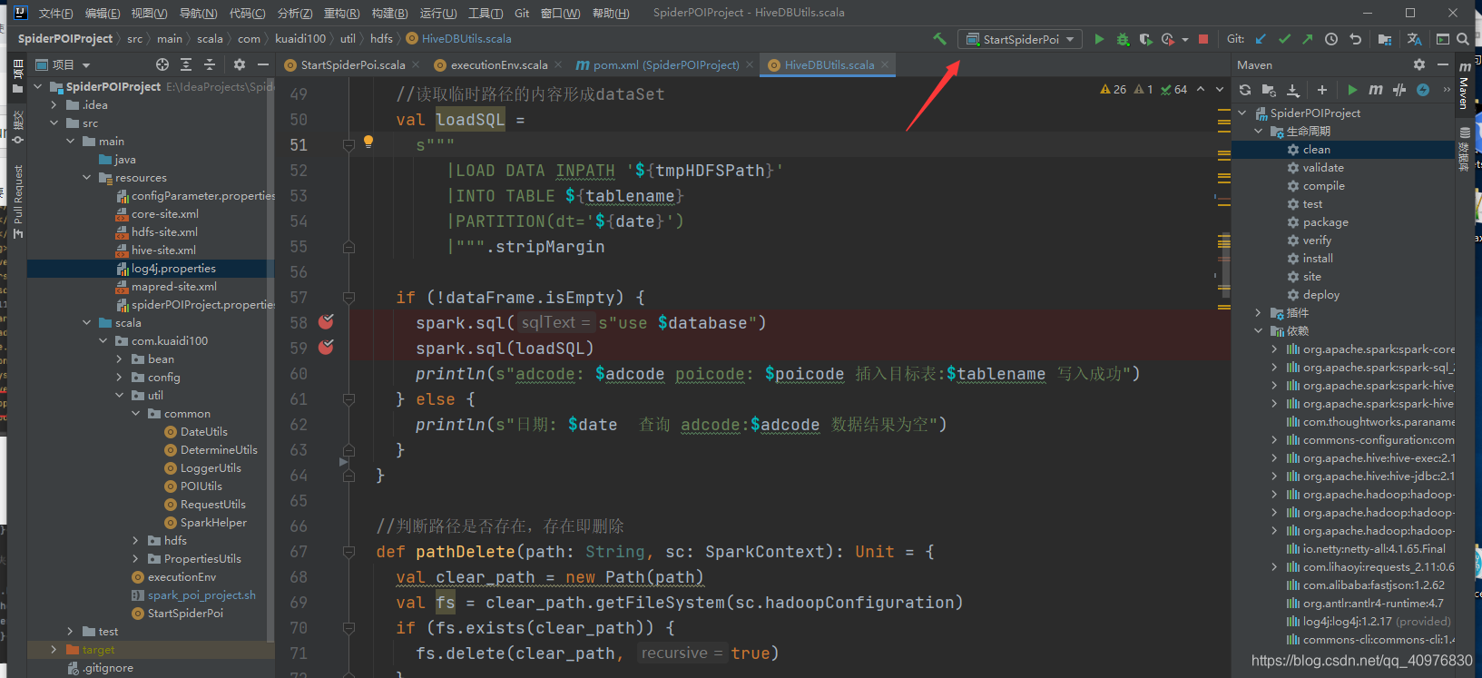Expand all in Project panel
Screen dimensions: 1482x678
186,64
